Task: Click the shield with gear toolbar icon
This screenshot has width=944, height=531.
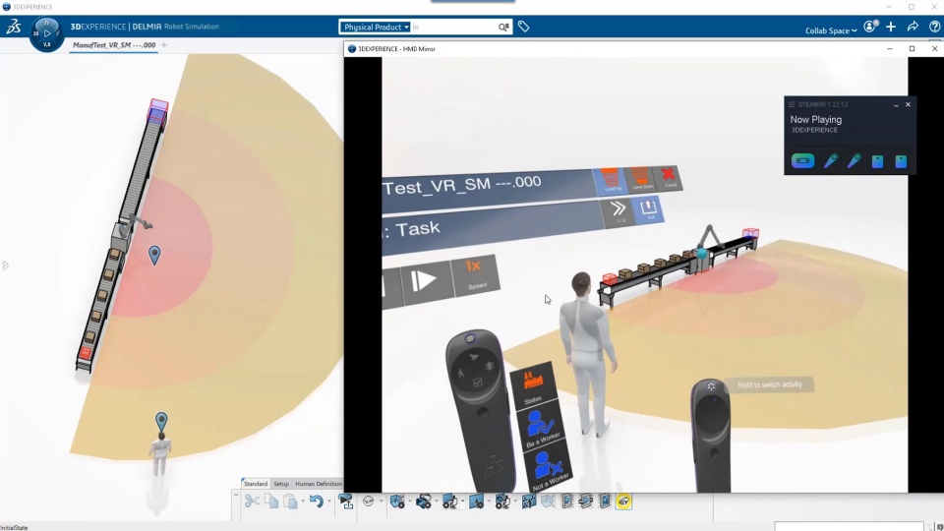Action: point(397,501)
